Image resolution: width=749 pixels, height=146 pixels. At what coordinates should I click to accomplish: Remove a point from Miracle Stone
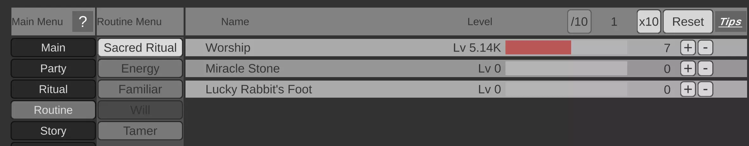(x=705, y=69)
